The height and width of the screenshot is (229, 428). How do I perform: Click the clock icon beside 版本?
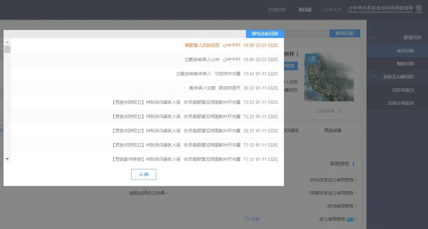click(x=246, y=219)
